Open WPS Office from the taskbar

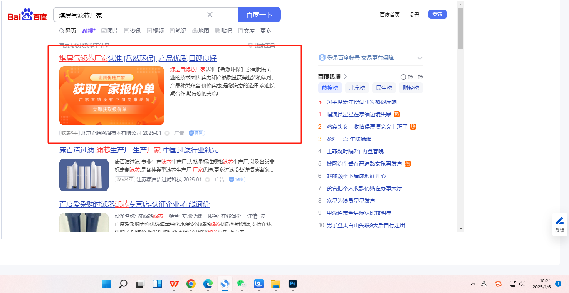174,284
